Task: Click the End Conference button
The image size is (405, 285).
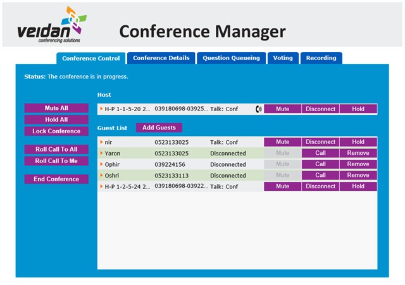Action: (56, 179)
